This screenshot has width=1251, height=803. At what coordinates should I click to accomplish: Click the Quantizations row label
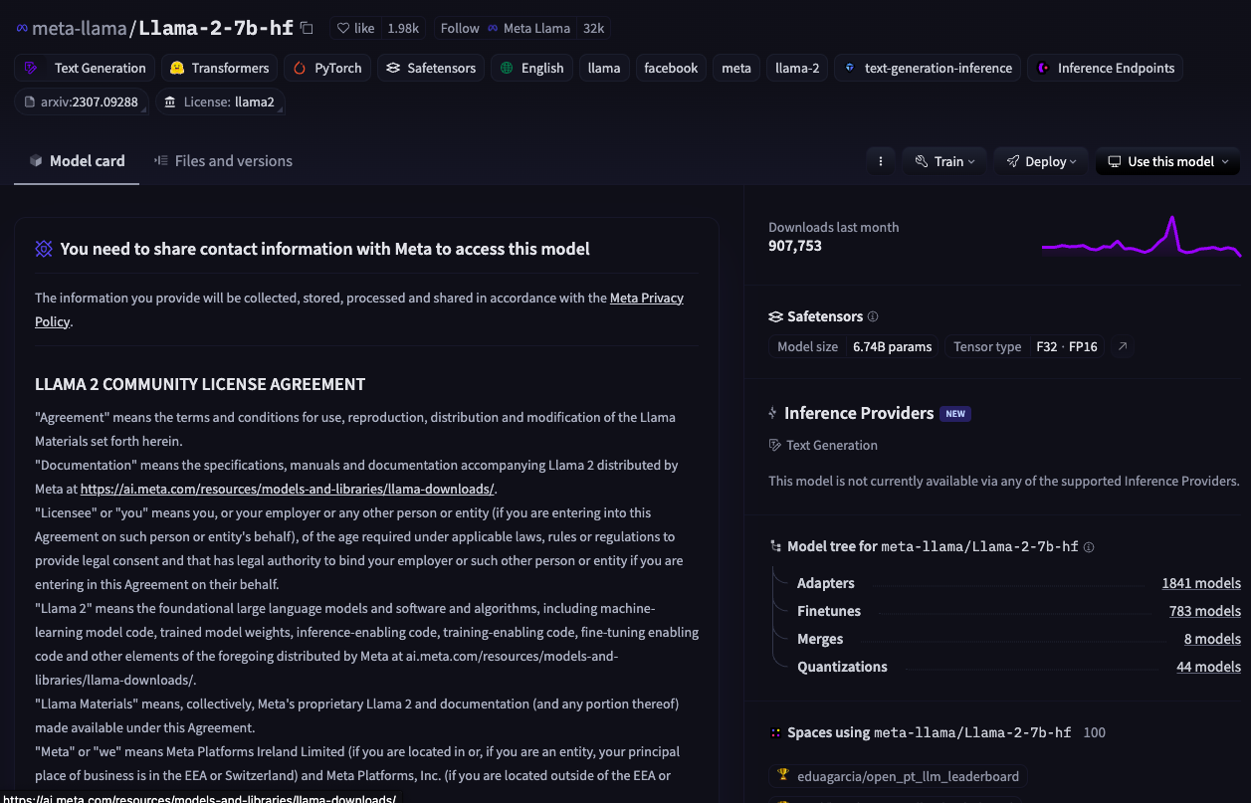[x=842, y=667]
